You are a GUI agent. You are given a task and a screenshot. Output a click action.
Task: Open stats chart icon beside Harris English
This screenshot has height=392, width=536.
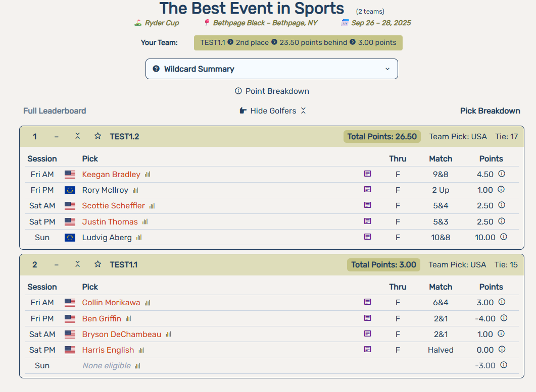click(141, 350)
